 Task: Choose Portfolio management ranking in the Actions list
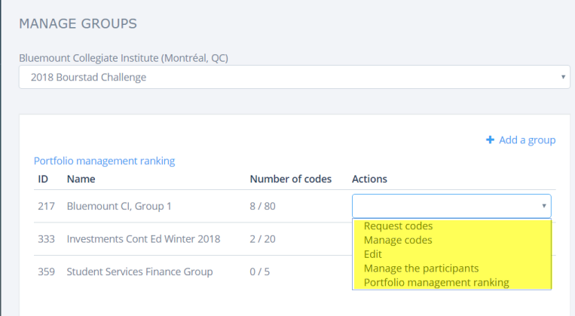(x=436, y=283)
